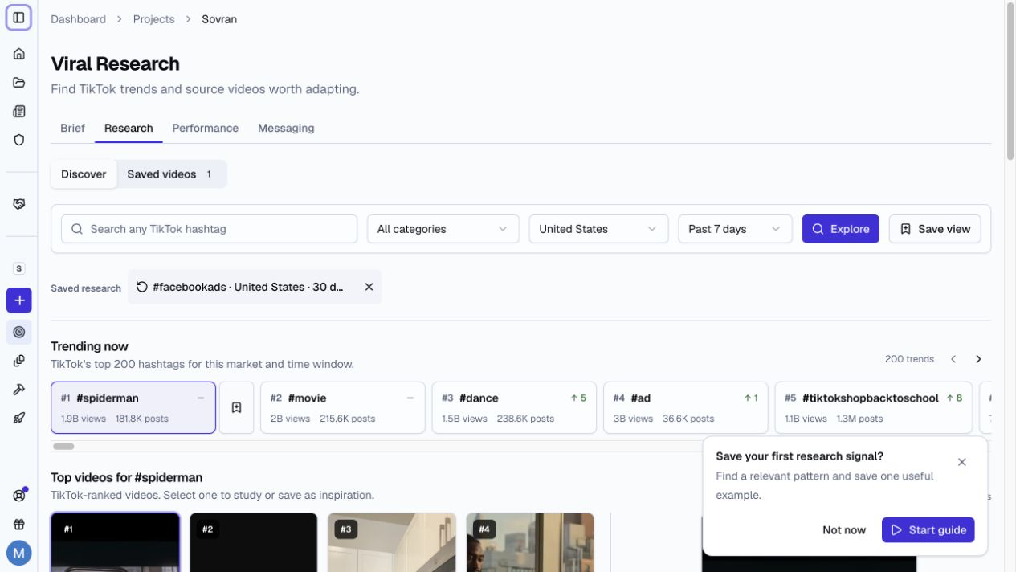This screenshot has height=572, width=1016.
Task: Open the target research icon in sidebar
Action: [19, 332]
